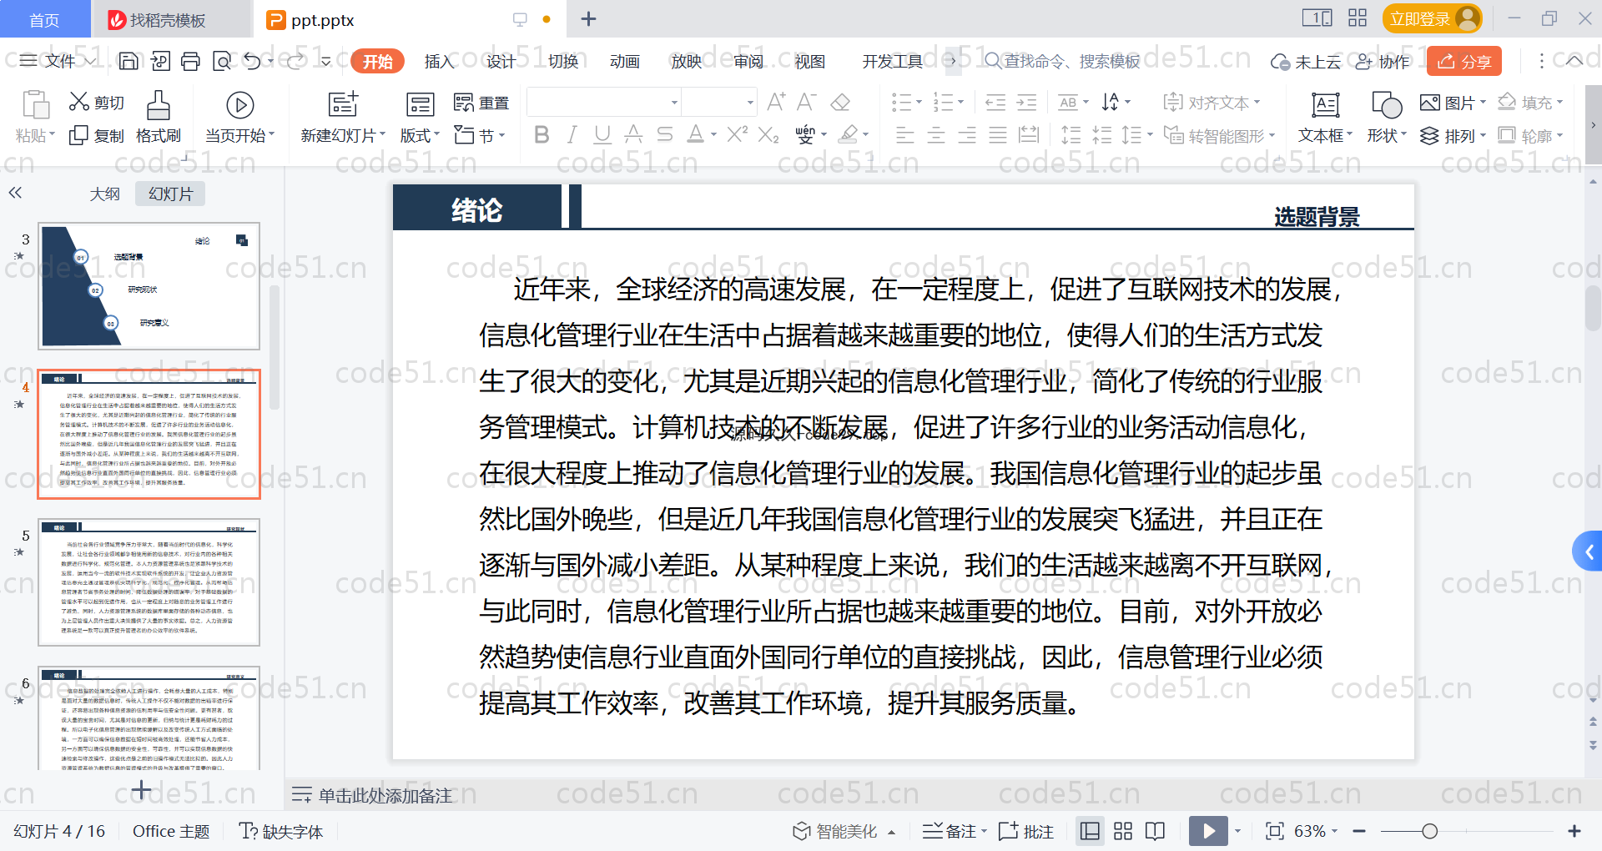
Task: Adjust the zoom slider handle
Action: [1429, 831]
